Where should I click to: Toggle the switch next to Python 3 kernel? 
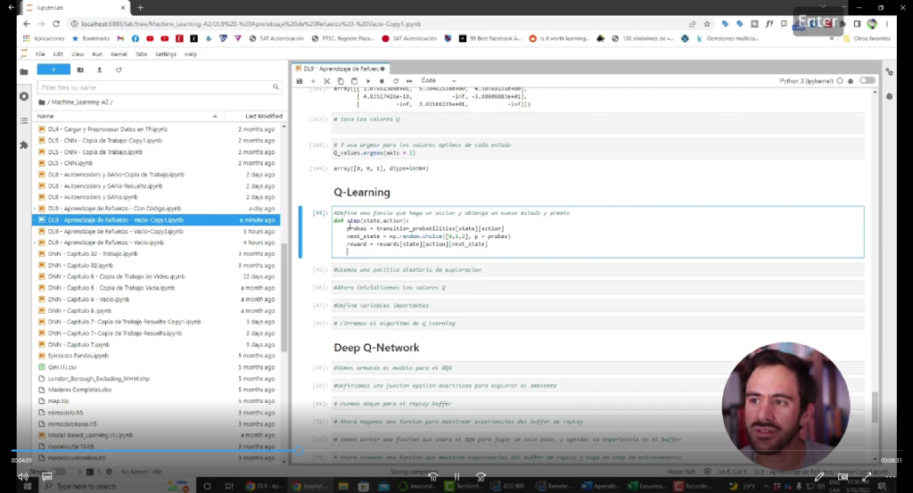(867, 80)
